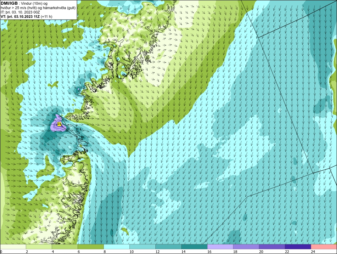The height and width of the screenshot is (254, 337).
Task: Click the 'hviður > 25 m/s' legend description line
Action: [x=38, y=8]
